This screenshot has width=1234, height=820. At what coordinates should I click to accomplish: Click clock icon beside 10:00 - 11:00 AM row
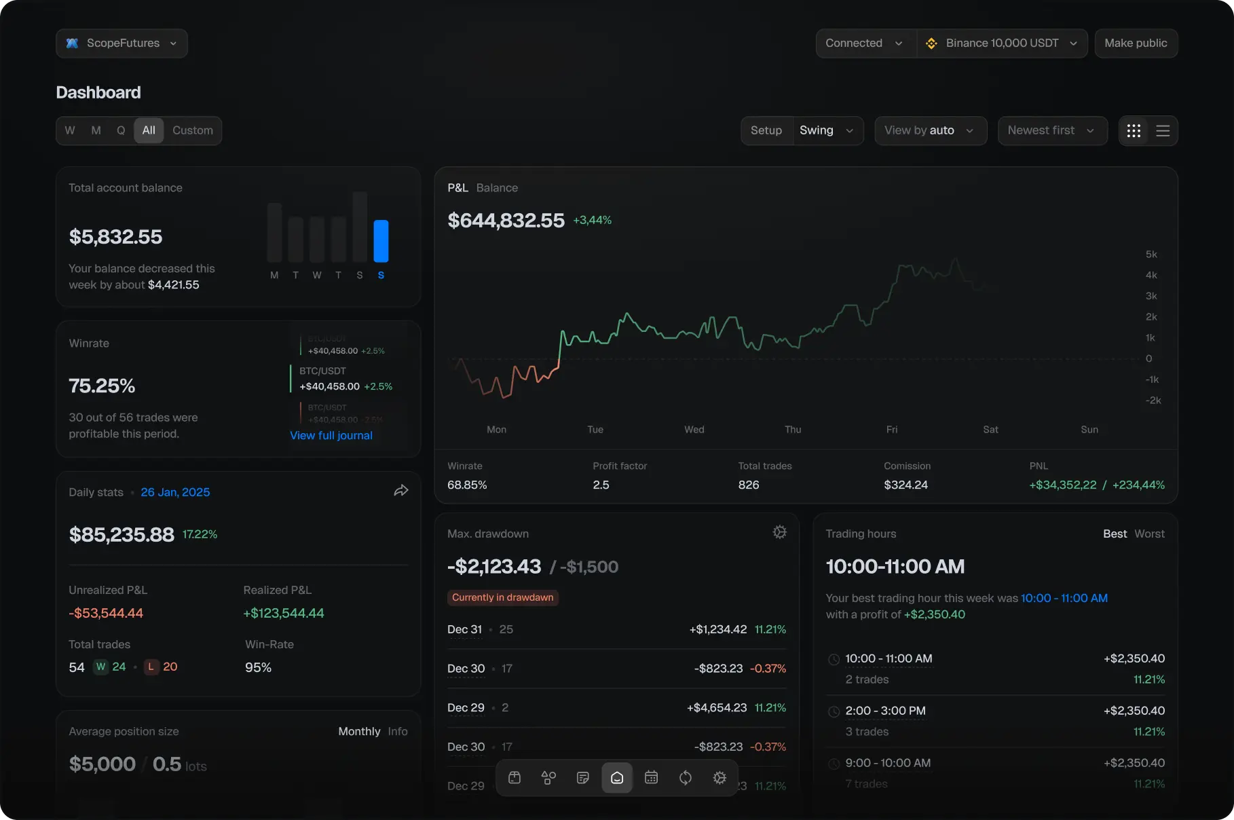tap(834, 659)
